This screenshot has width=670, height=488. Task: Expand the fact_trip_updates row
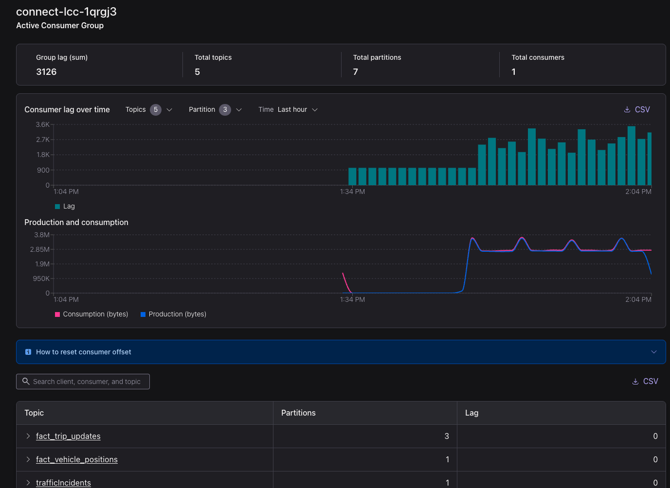point(28,436)
